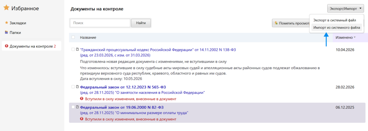Click the Что изменилось description text
368x131 pixels.
200,71
